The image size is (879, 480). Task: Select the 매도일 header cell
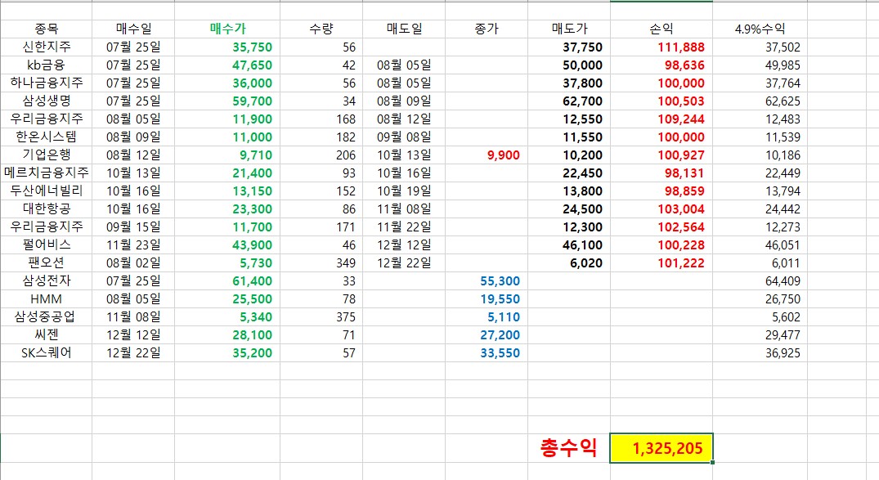(404, 29)
